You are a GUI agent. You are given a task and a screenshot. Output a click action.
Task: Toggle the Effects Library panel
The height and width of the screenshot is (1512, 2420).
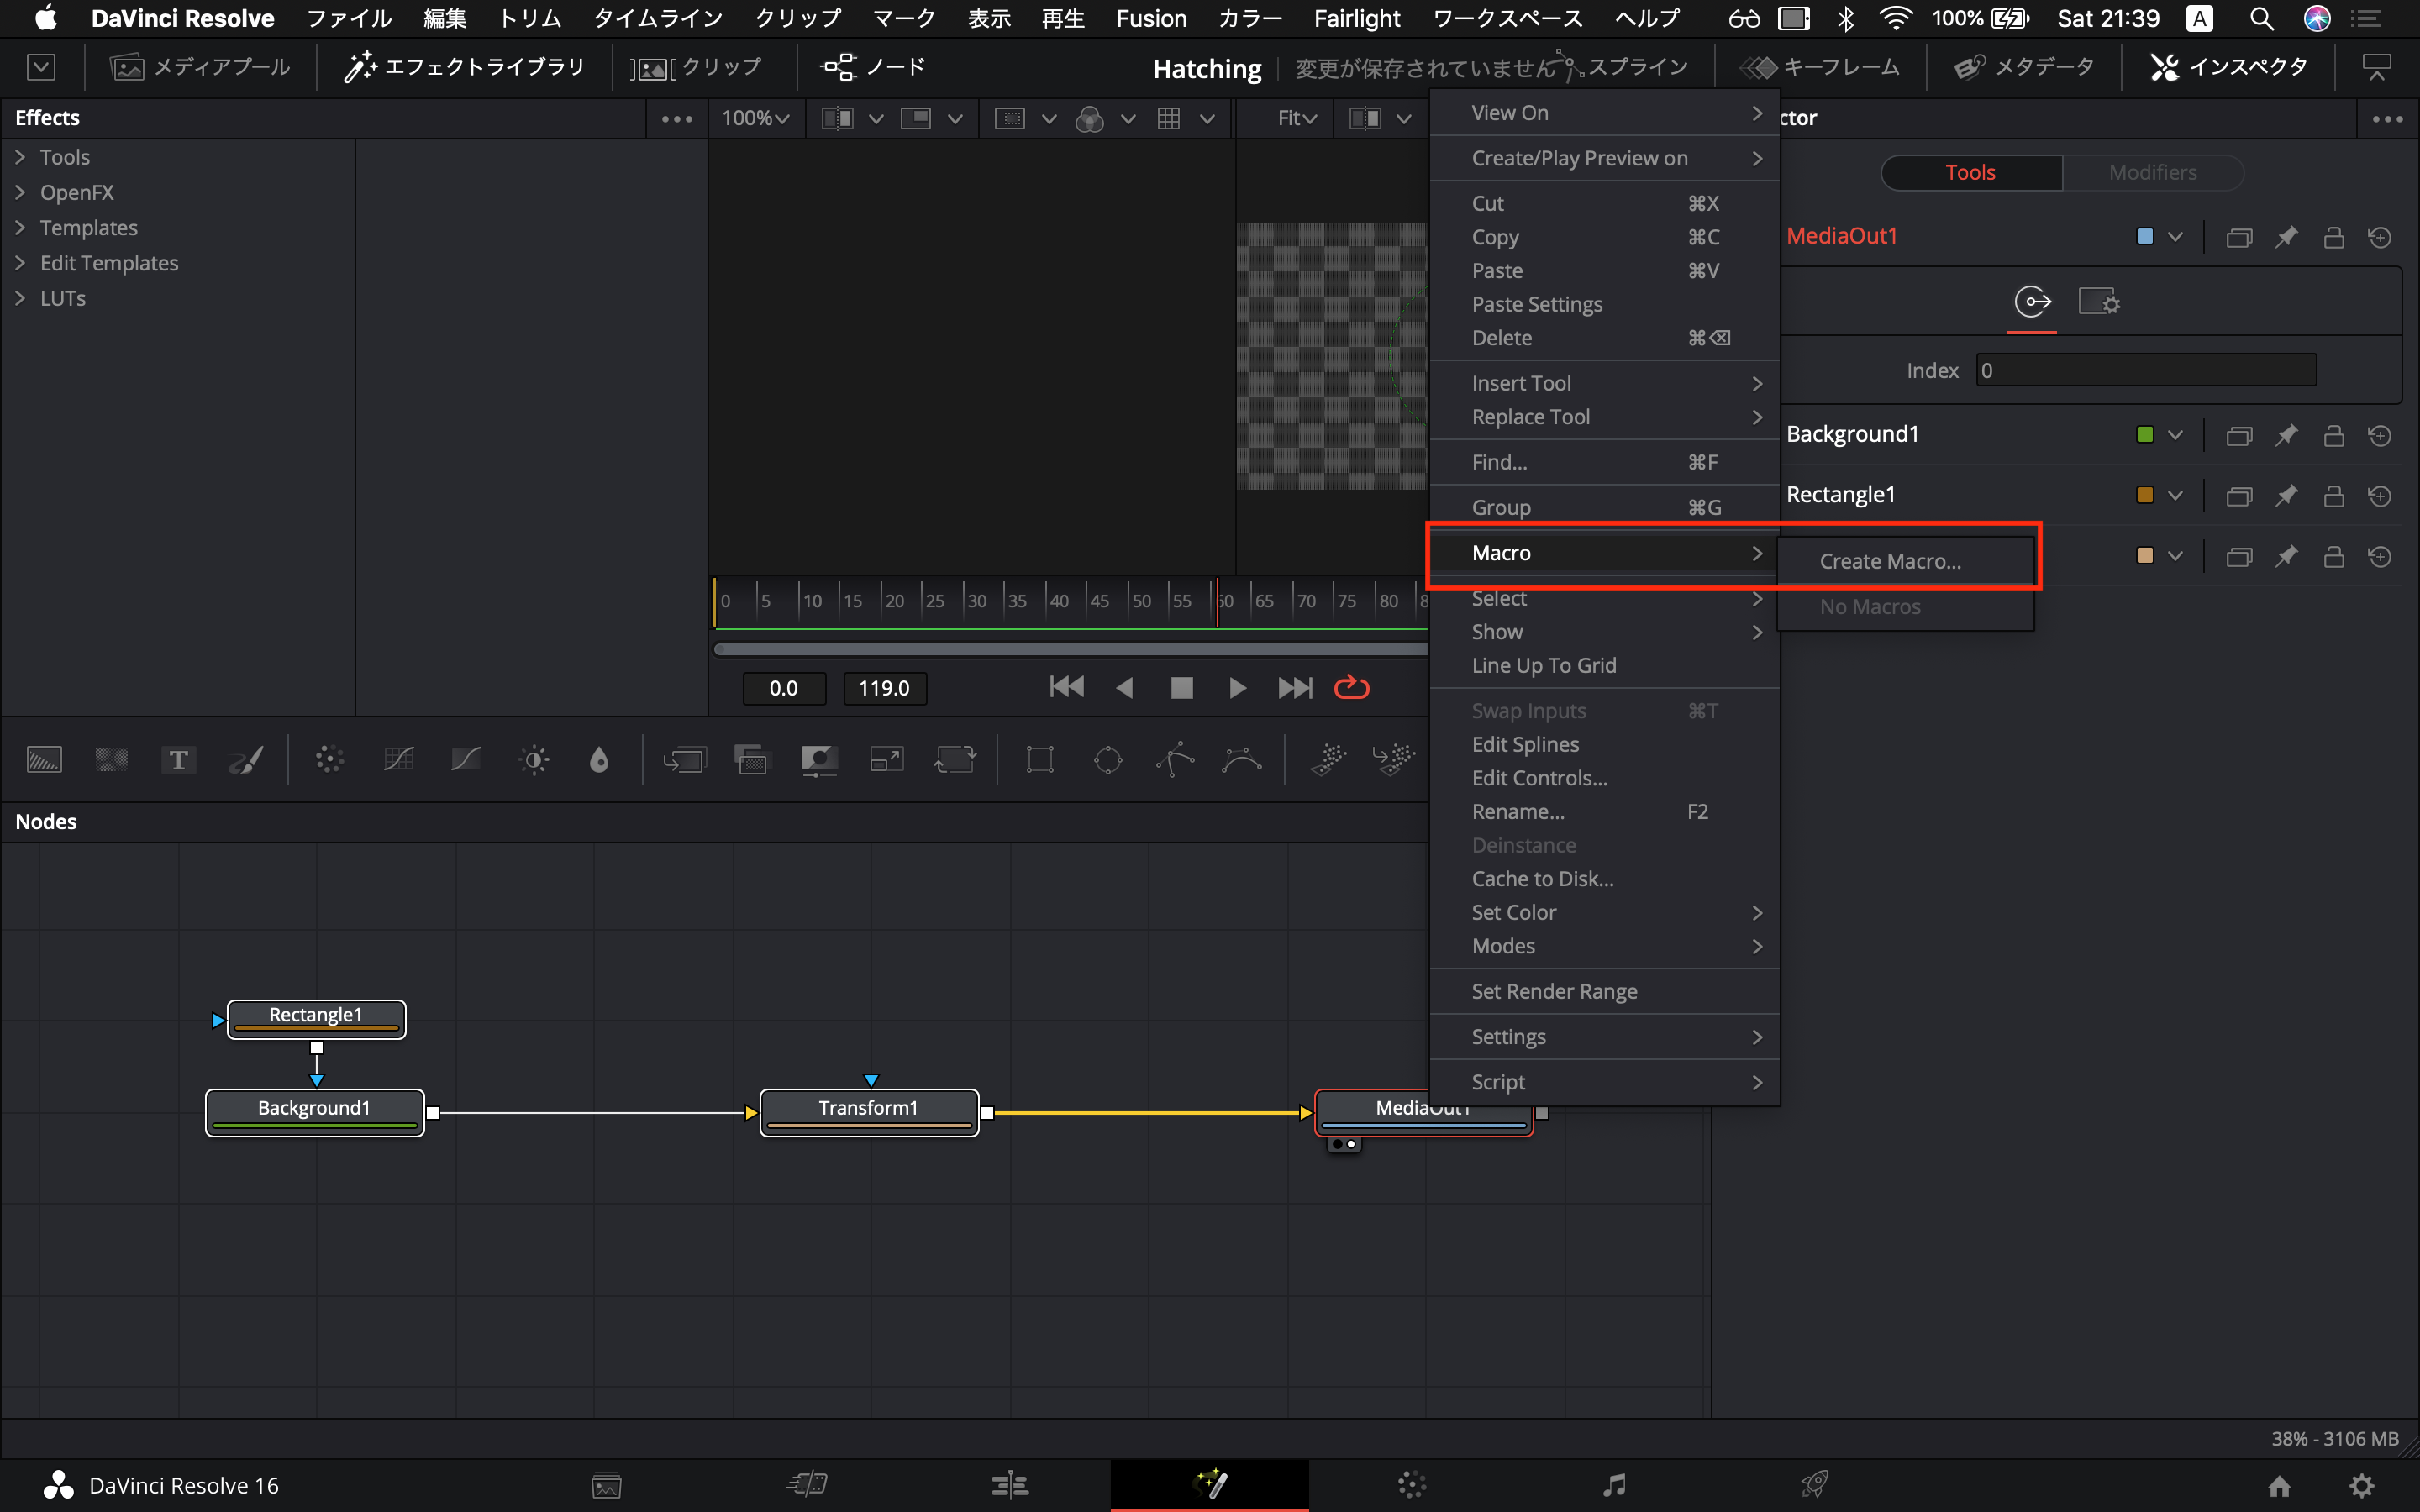464,67
